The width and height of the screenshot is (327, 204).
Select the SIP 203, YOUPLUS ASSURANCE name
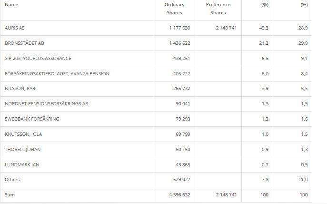[x=38, y=59]
